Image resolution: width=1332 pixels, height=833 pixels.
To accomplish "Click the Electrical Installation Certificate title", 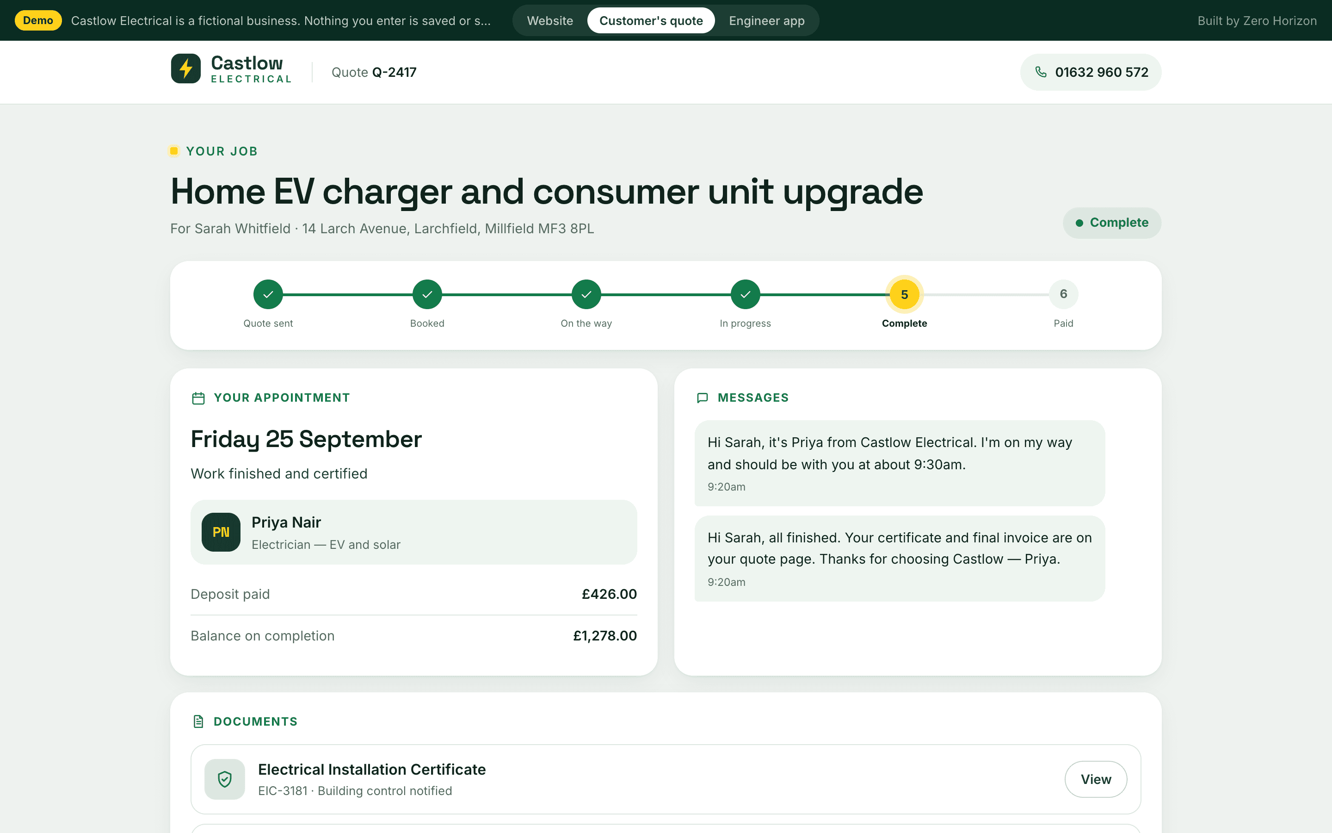I will [372, 770].
